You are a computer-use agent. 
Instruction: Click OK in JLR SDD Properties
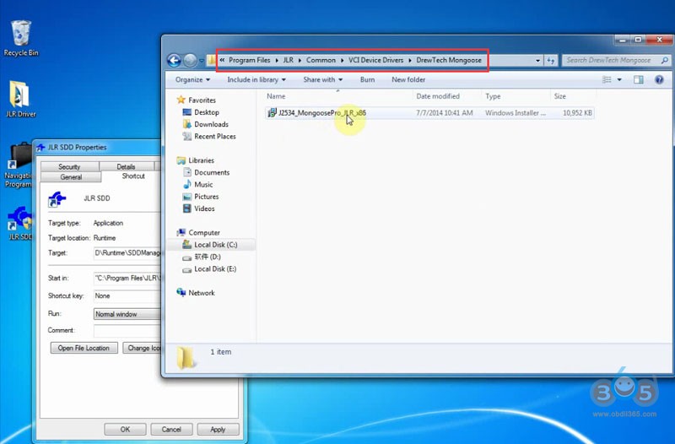pos(125,430)
